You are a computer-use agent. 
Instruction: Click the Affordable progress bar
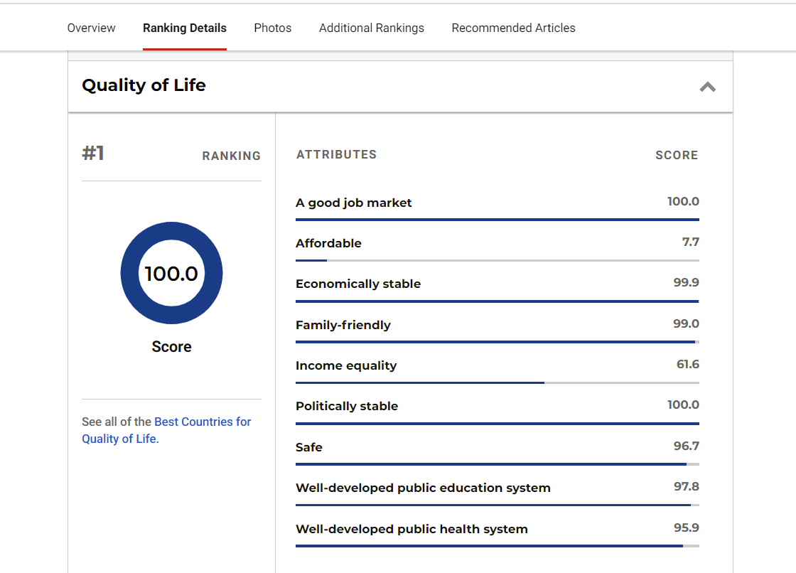[x=497, y=261]
